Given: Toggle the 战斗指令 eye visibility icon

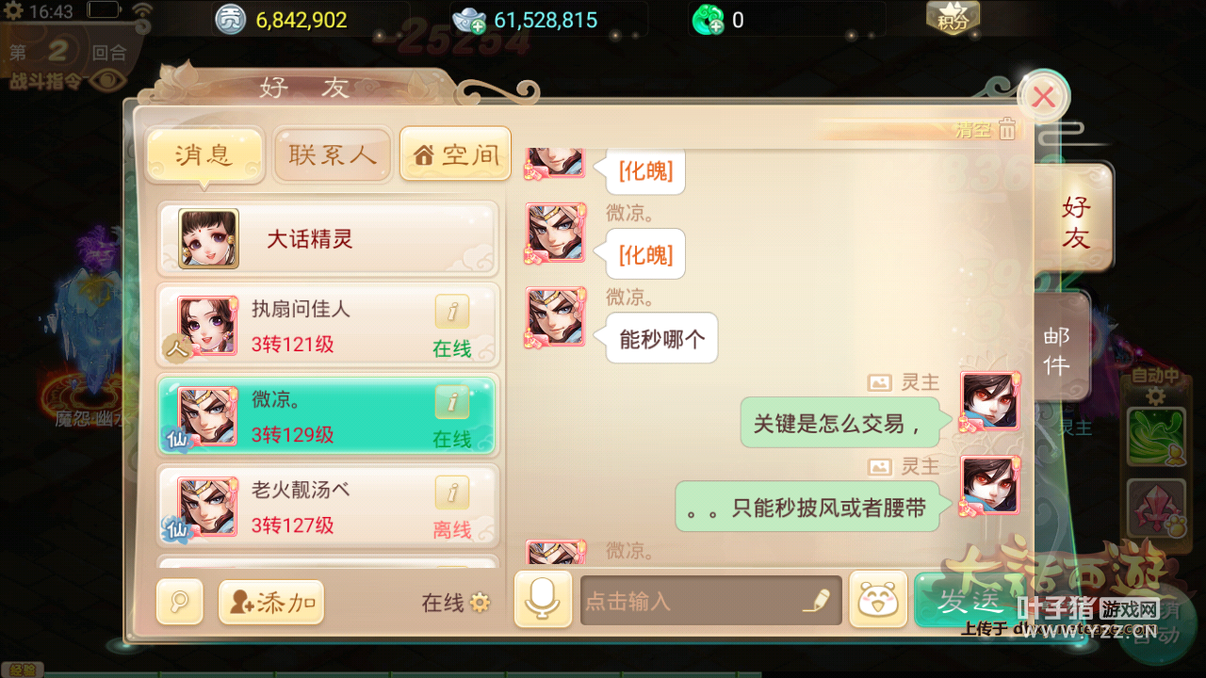Looking at the screenshot, I should pyautogui.click(x=108, y=80).
